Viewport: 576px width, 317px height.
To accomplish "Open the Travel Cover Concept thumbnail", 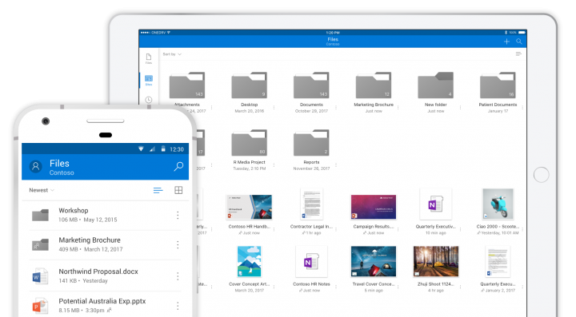I will pos(374,261).
